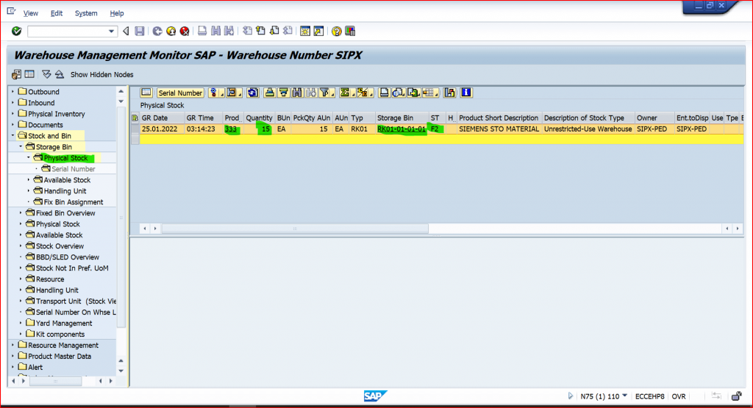The height and width of the screenshot is (408, 753).
Task: Click the Print icon in ALV toolbar
Action: click(384, 93)
